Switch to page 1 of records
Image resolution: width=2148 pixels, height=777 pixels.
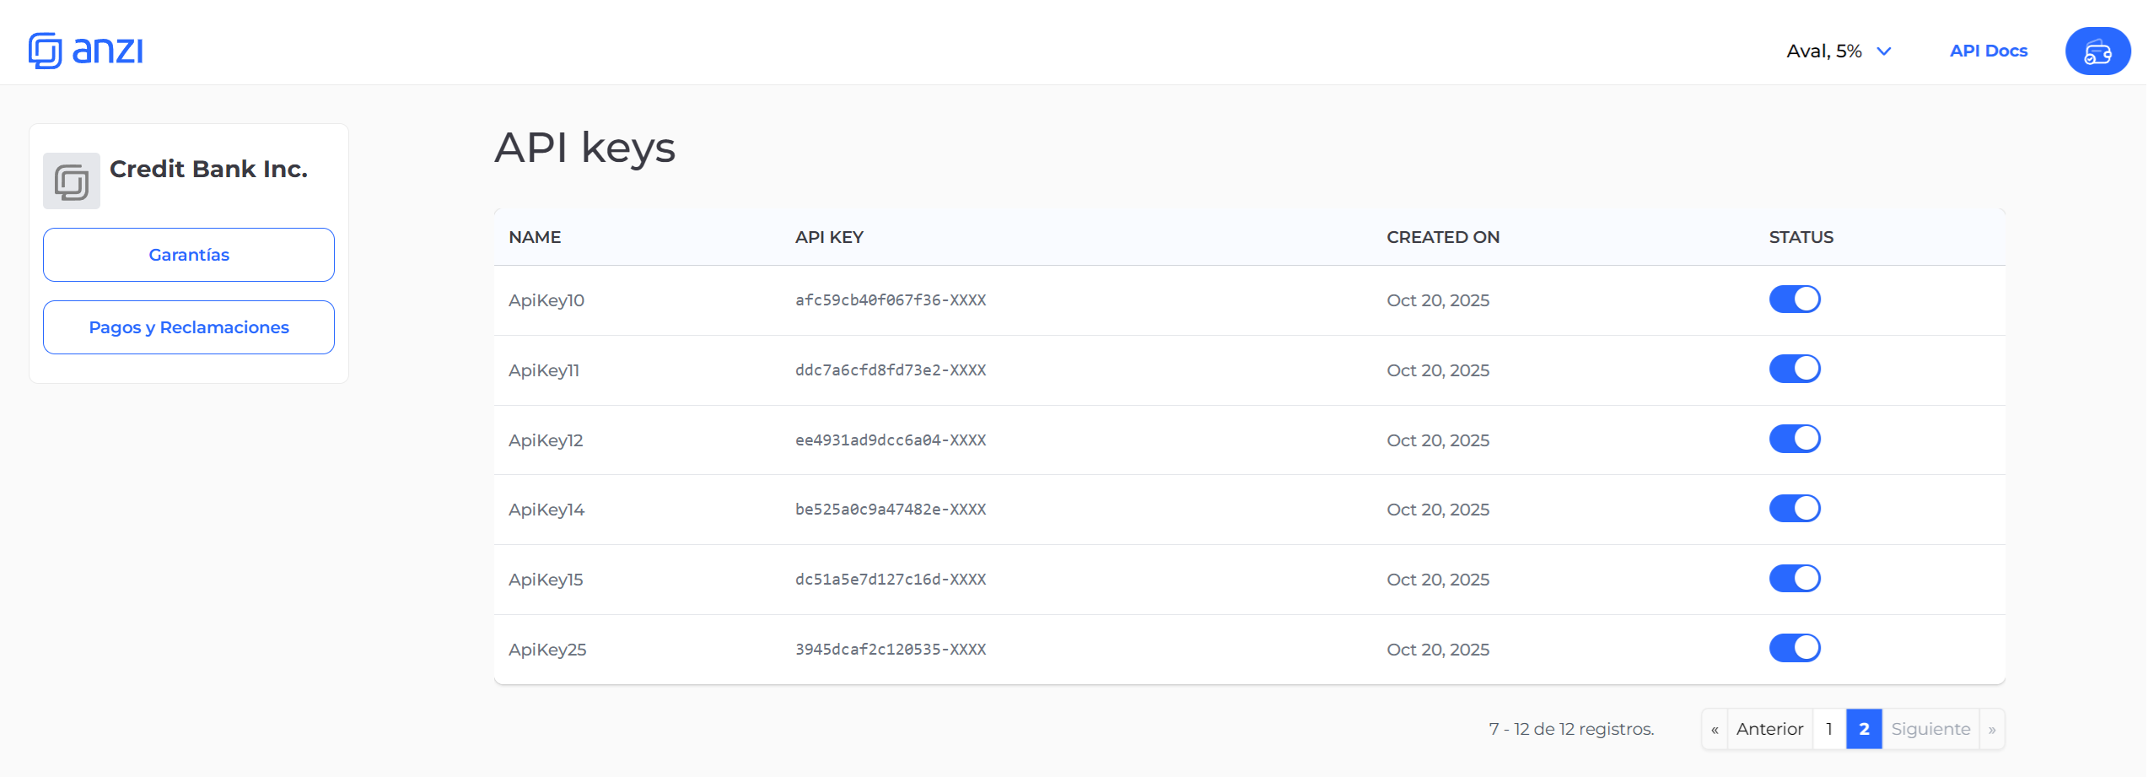pos(1828,728)
